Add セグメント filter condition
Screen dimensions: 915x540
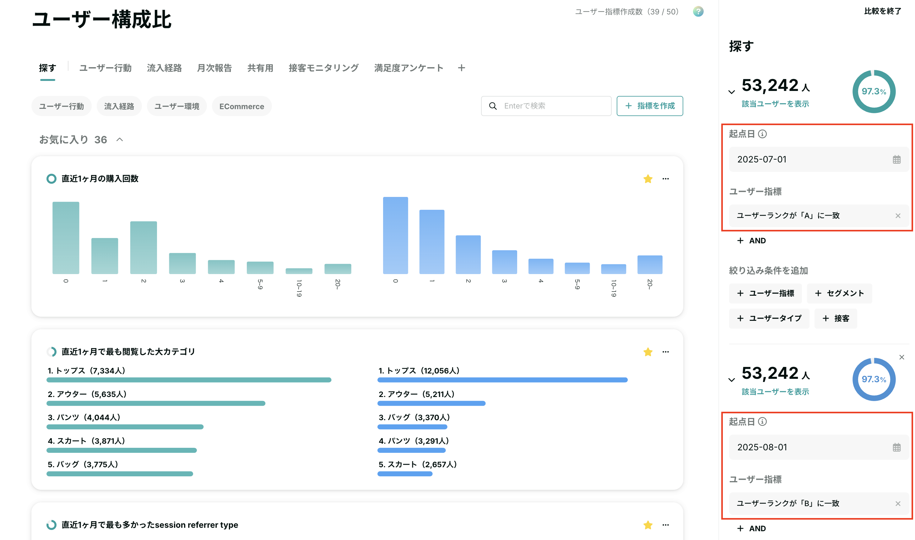[839, 293]
